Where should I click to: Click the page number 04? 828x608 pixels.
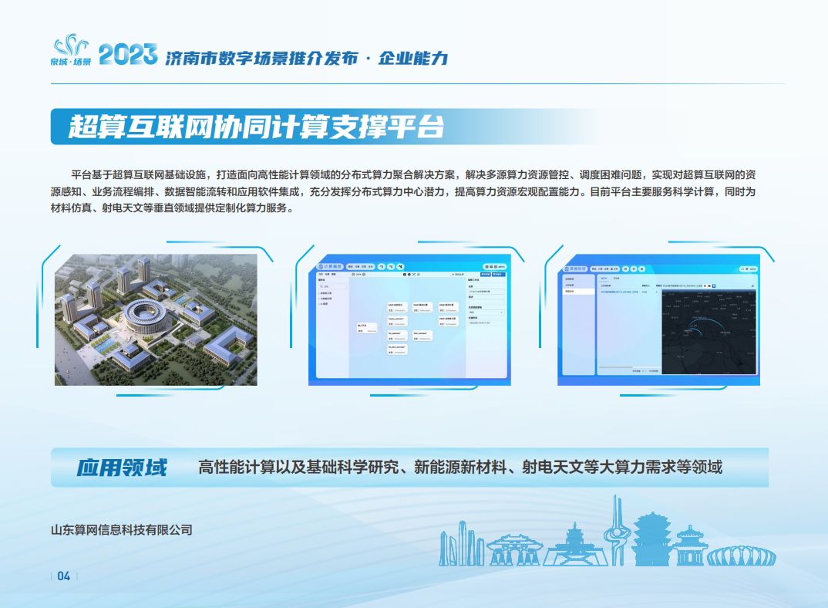[64, 576]
